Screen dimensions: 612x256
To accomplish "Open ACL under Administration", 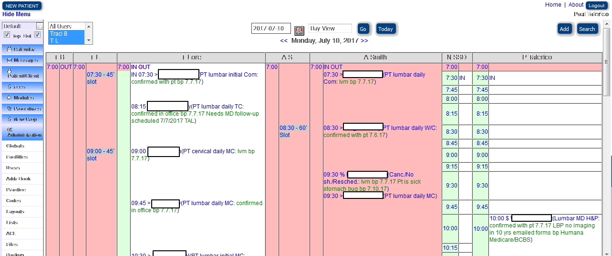I will (x=11, y=234).
